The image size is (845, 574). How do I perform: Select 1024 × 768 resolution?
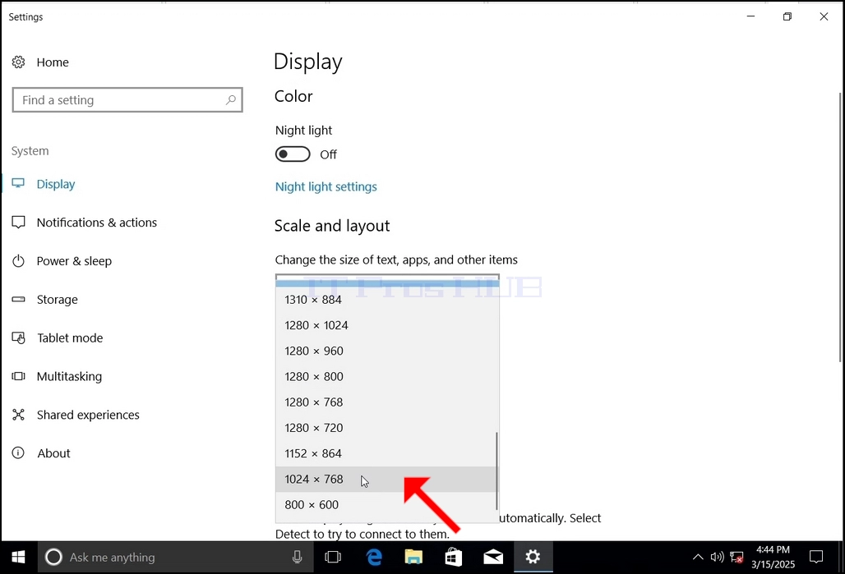point(386,480)
